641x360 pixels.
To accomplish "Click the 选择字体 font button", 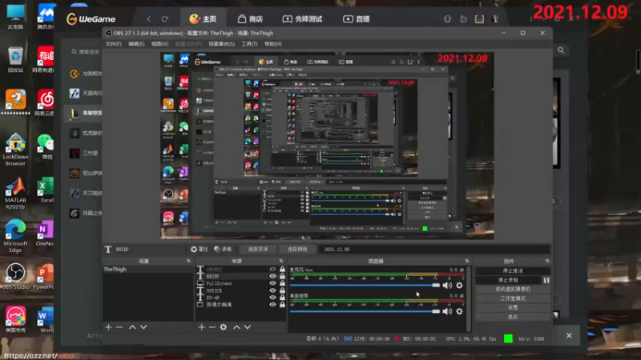I will (x=258, y=249).
